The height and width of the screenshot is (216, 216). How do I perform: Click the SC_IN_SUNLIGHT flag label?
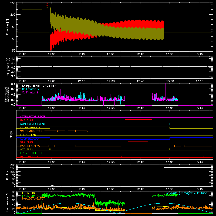coord(31,127)
